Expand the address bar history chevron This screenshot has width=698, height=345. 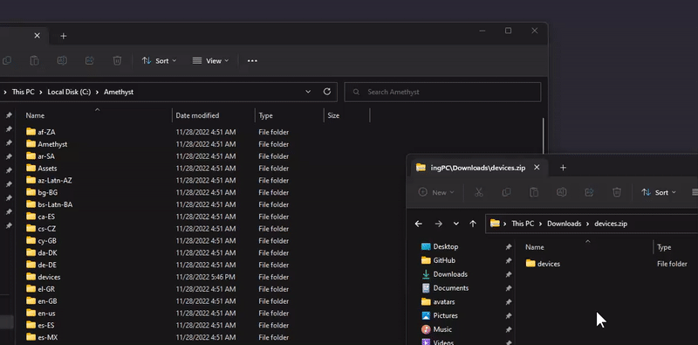point(308,92)
